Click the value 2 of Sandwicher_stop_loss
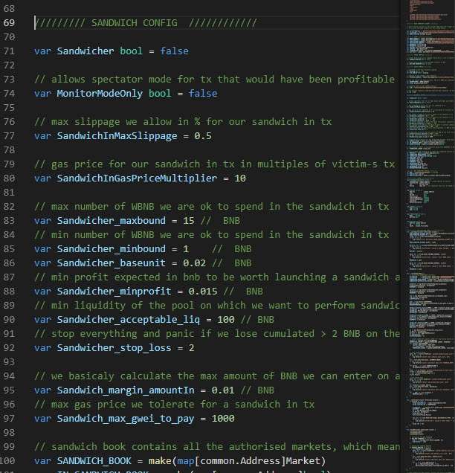The height and width of the screenshot is (473, 455). (192, 348)
